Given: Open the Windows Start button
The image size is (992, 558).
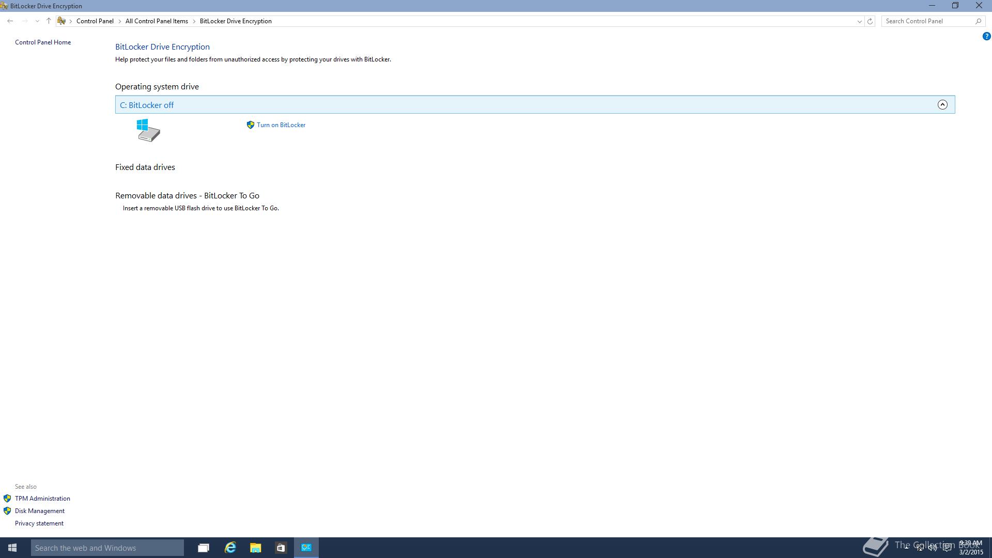Looking at the screenshot, I should 12,548.
